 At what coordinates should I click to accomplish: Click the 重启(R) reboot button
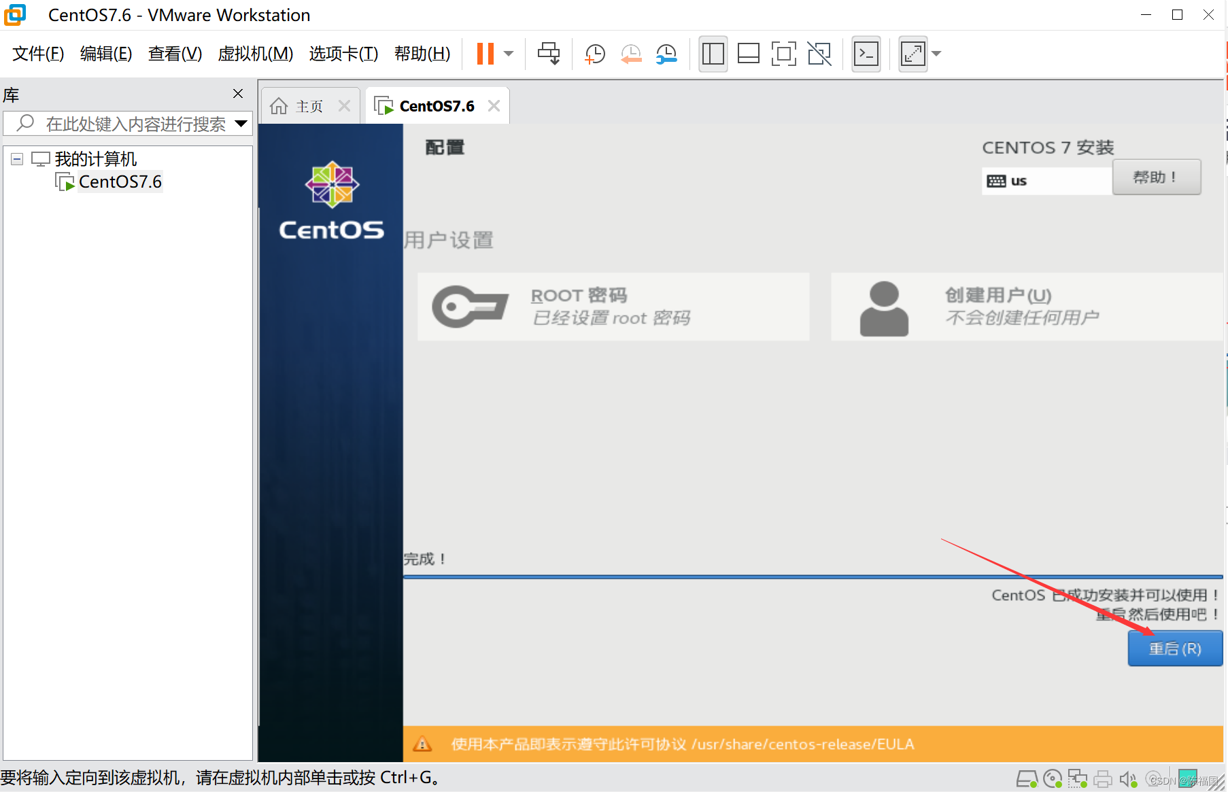(1175, 649)
